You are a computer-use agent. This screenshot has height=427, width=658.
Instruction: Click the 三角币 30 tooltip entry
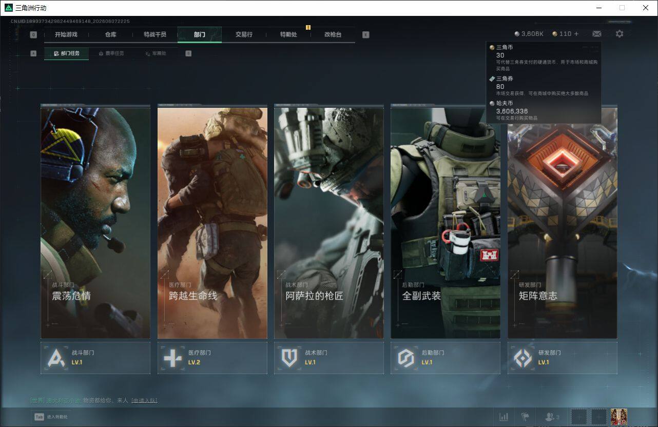(544, 57)
